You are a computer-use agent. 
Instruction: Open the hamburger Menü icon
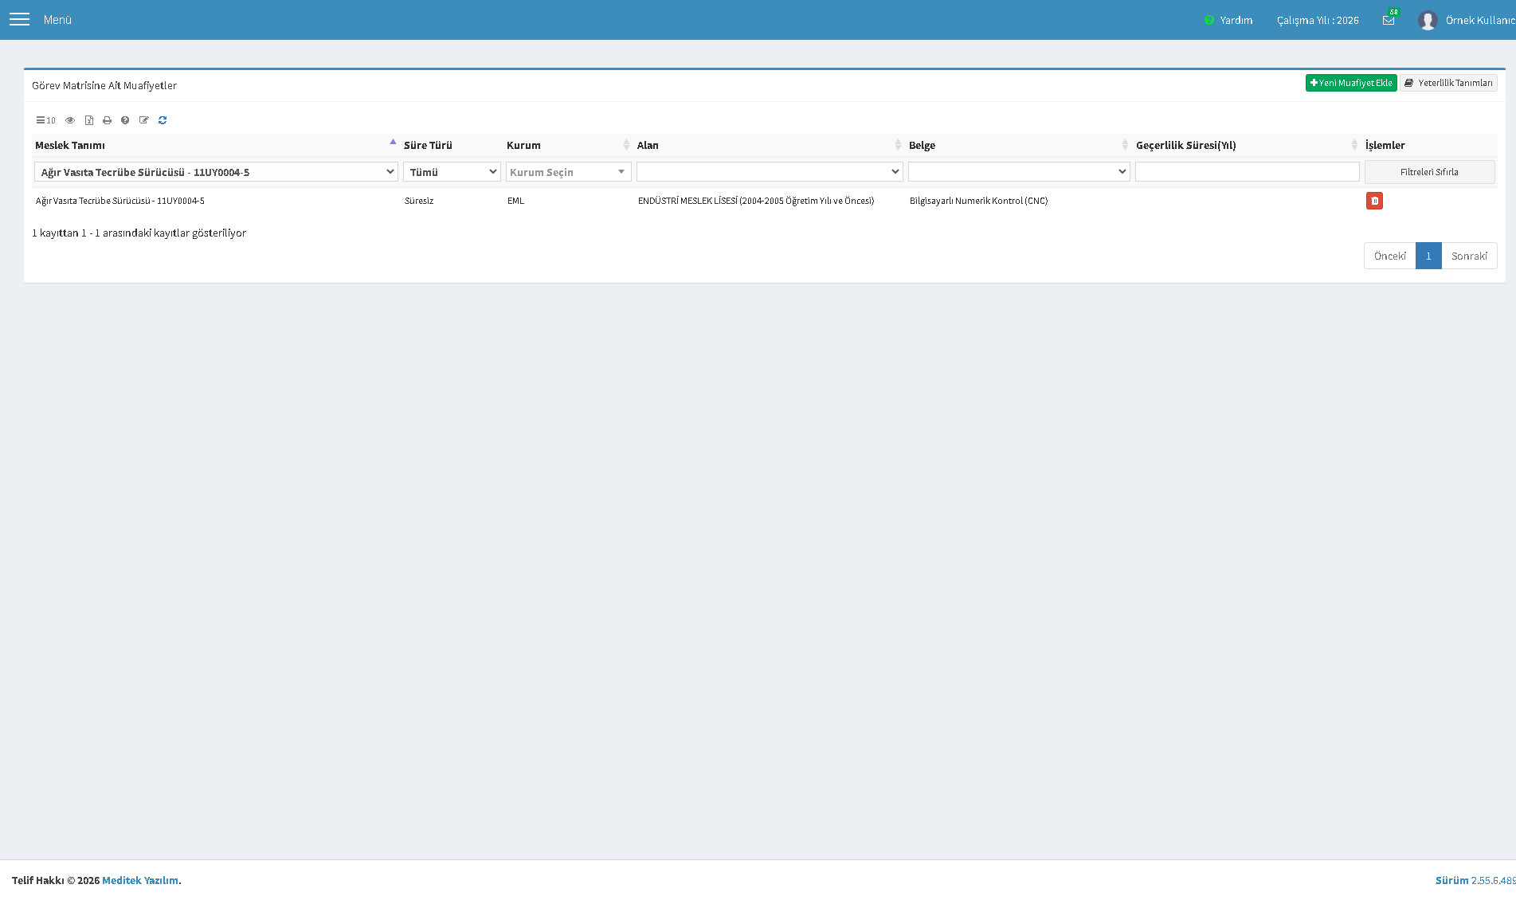pos(19,19)
